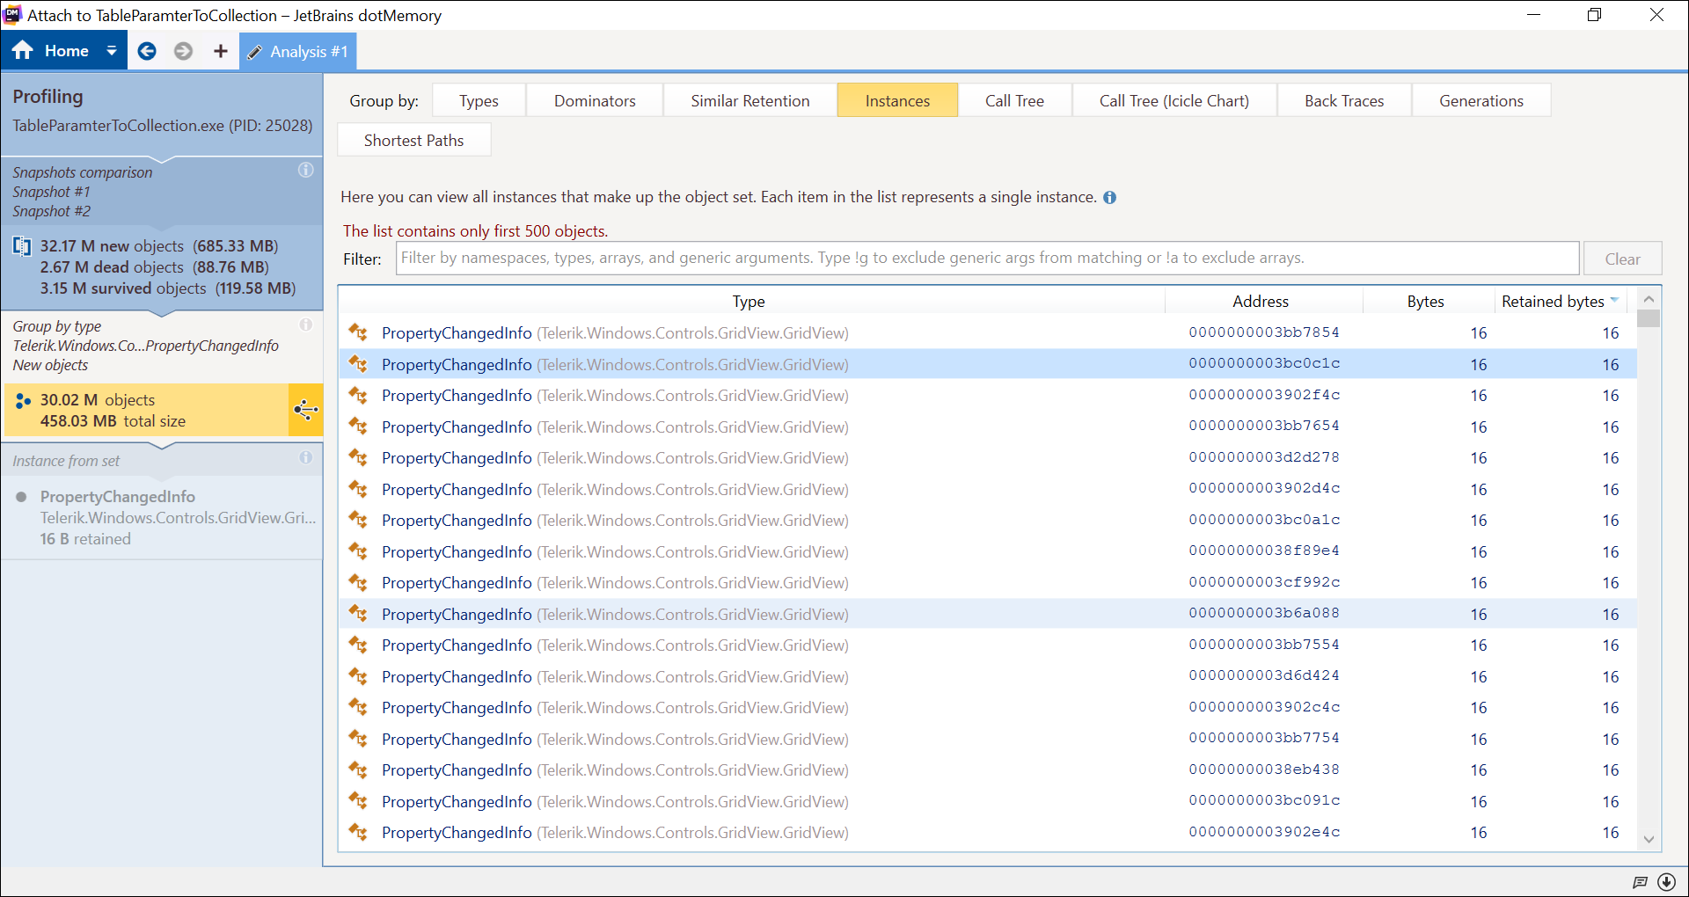The image size is (1689, 897).
Task: Click the Clear filter button
Action: tap(1622, 259)
